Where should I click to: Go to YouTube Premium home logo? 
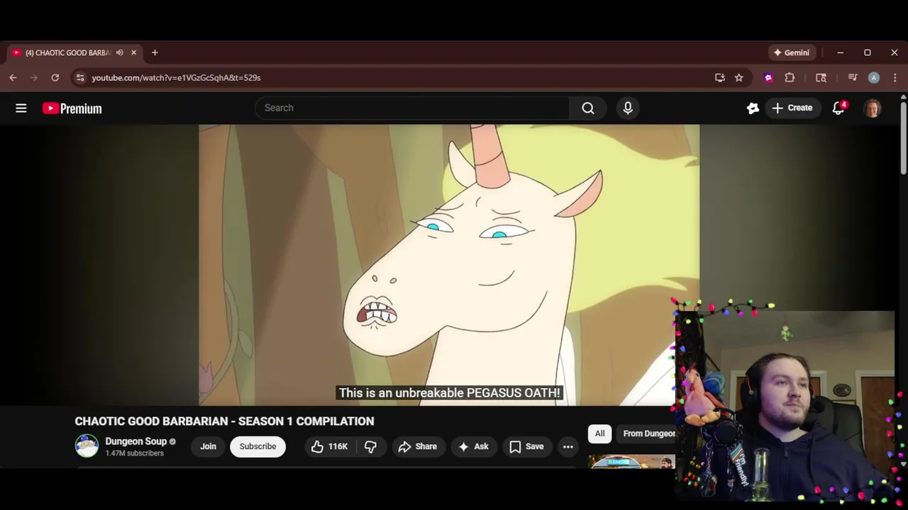point(72,108)
